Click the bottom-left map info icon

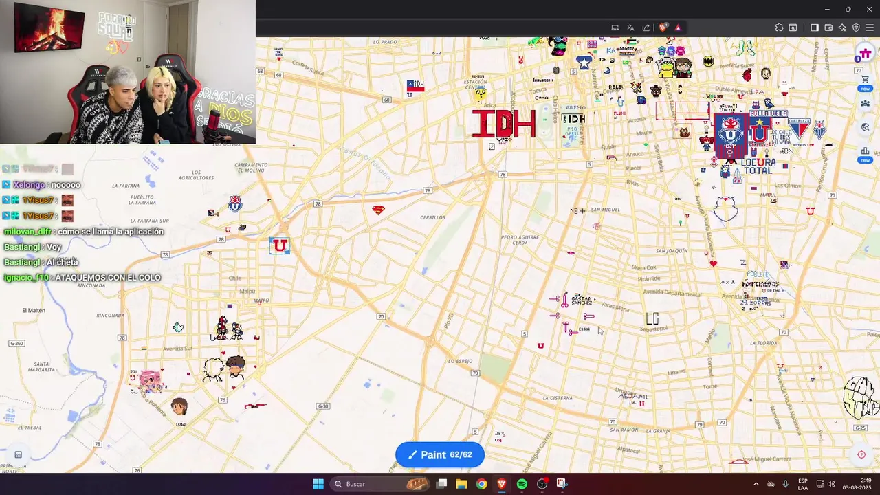pos(19,454)
